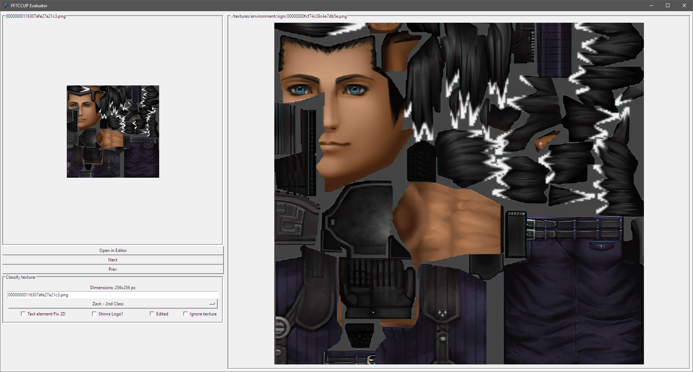Close the FF7CCUP Evaluator window
This screenshot has width=693, height=372.
pyautogui.click(x=684, y=5)
